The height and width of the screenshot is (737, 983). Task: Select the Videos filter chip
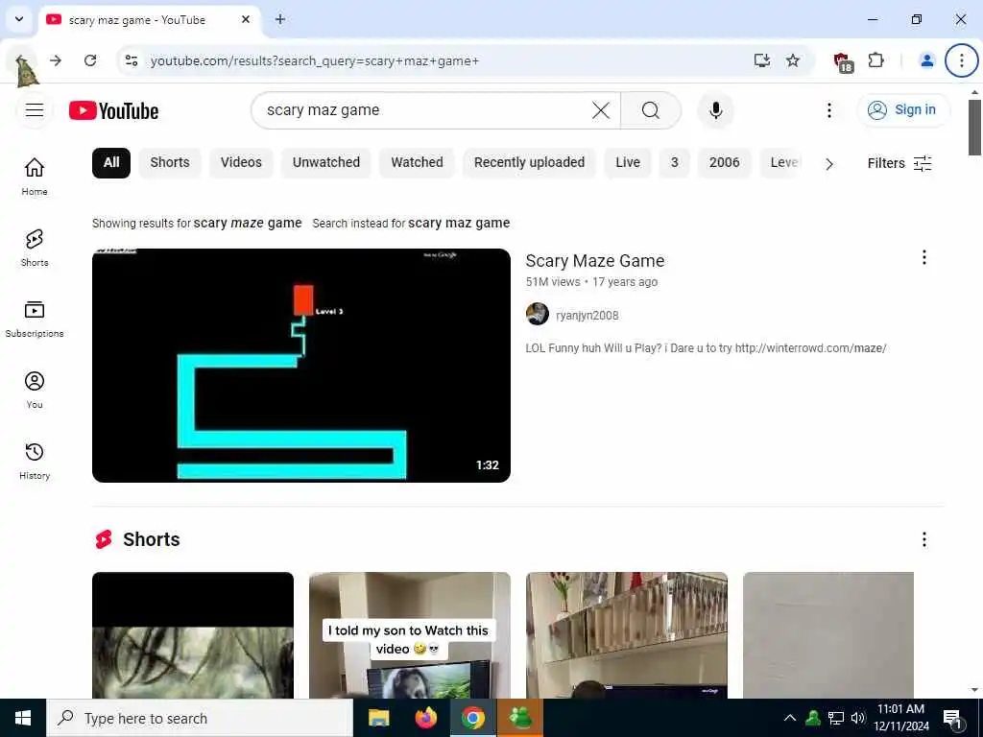pyautogui.click(x=241, y=163)
